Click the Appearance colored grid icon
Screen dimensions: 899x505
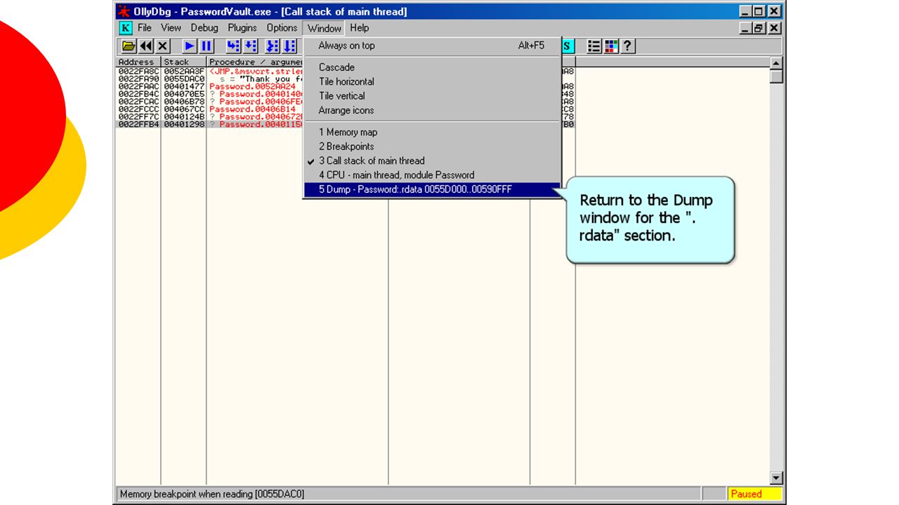click(x=611, y=46)
